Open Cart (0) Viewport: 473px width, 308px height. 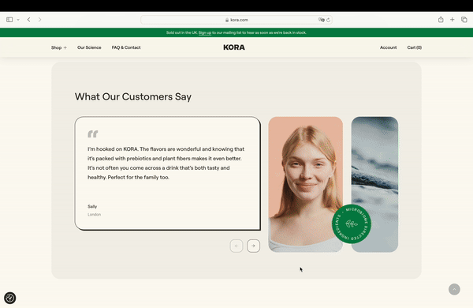[x=415, y=47]
